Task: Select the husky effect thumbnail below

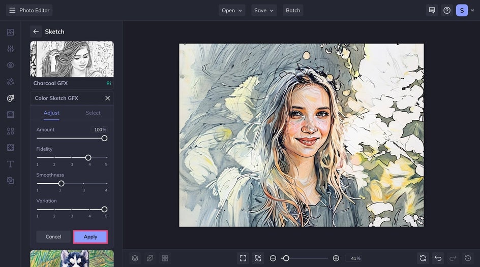Action: [72, 258]
